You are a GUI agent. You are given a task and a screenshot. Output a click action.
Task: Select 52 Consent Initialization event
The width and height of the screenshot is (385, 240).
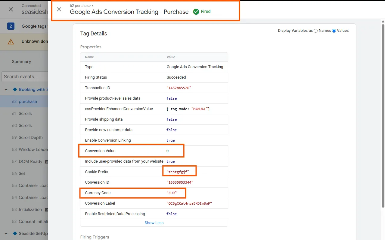[24, 221]
